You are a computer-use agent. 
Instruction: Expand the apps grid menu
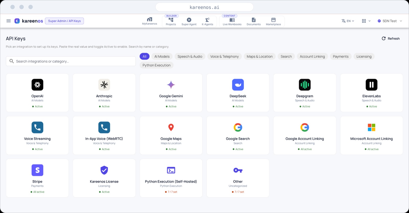coord(366,21)
